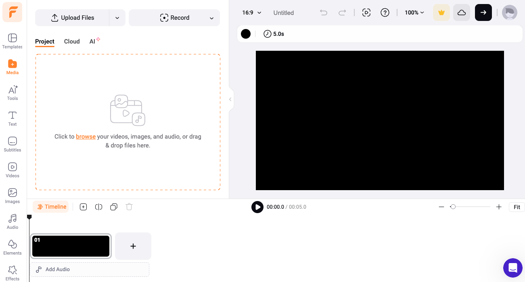Switch to the Cloud tab

point(71,41)
